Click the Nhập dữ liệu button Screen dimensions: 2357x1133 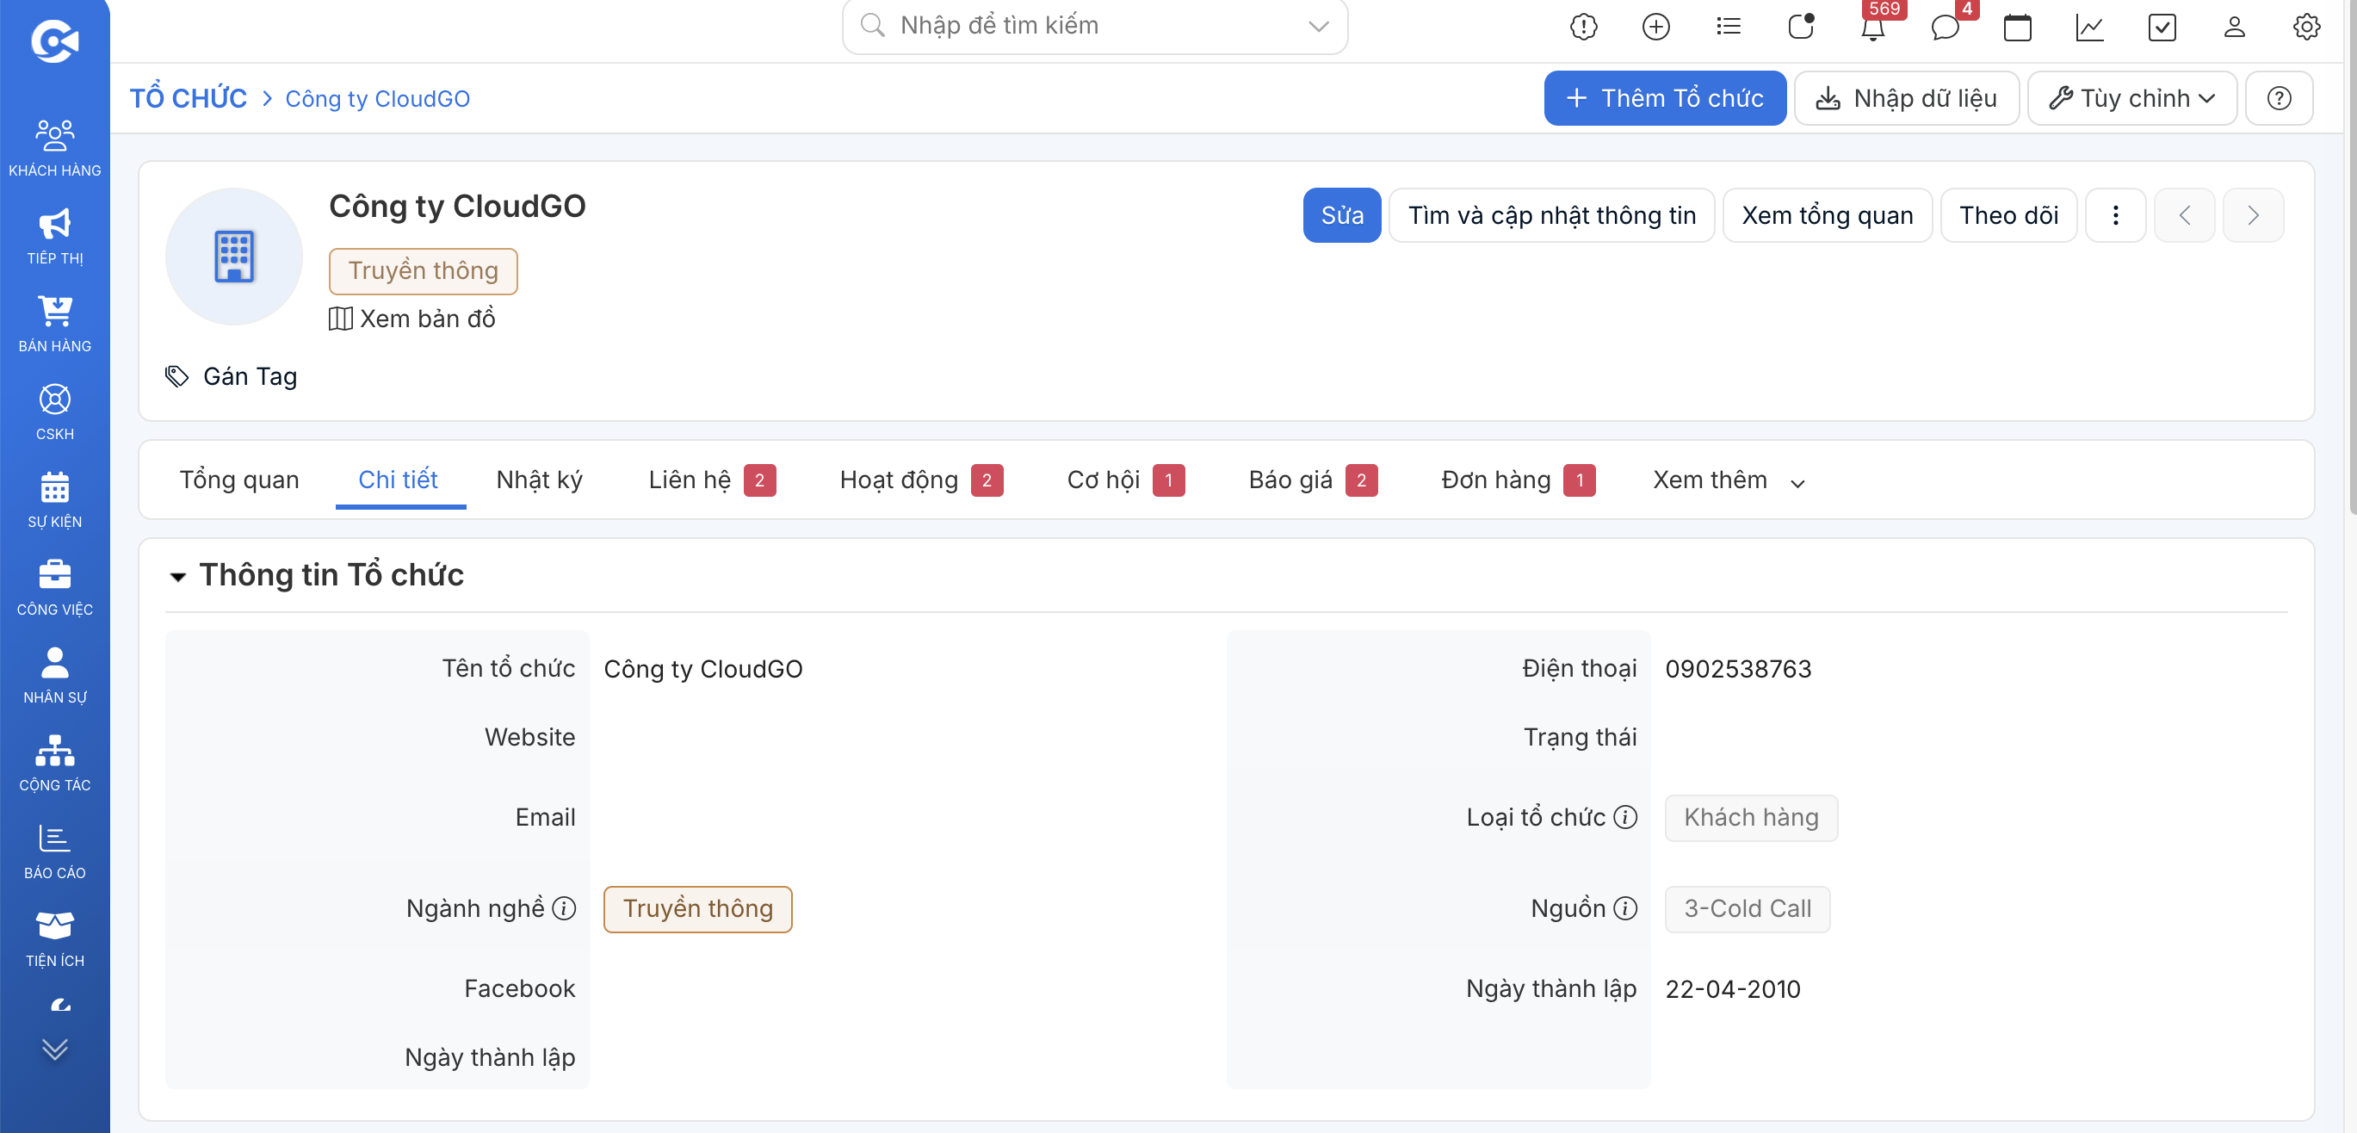(x=1906, y=98)
